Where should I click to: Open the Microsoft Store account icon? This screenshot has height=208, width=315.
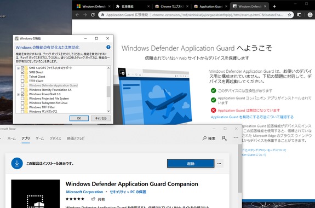point(224,138)
